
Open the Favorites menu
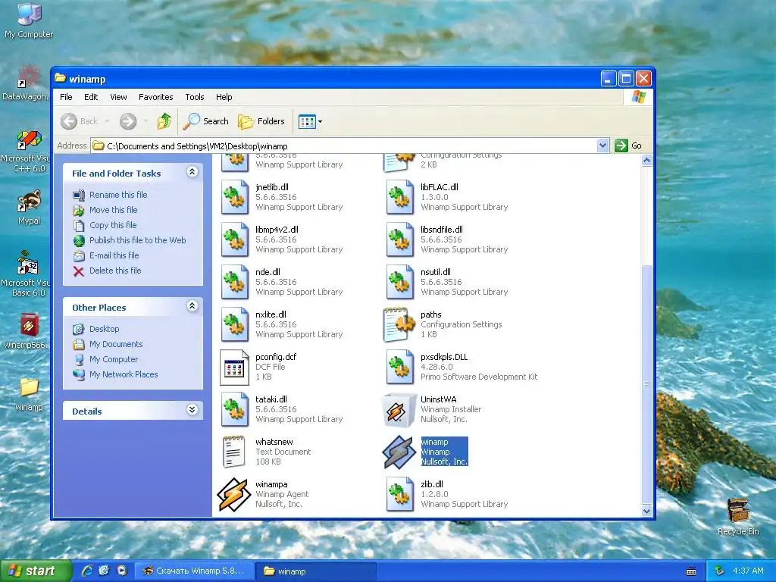pos(156,97)
